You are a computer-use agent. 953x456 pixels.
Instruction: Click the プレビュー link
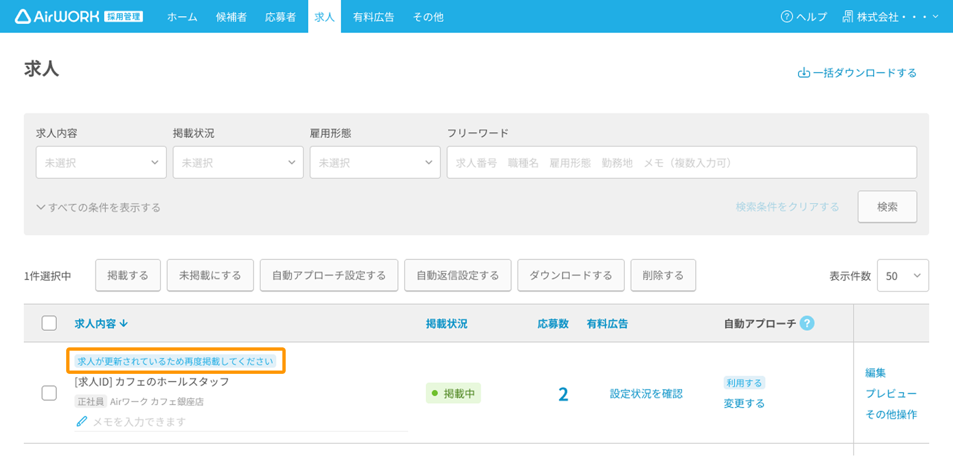click(x=891, y=394)
